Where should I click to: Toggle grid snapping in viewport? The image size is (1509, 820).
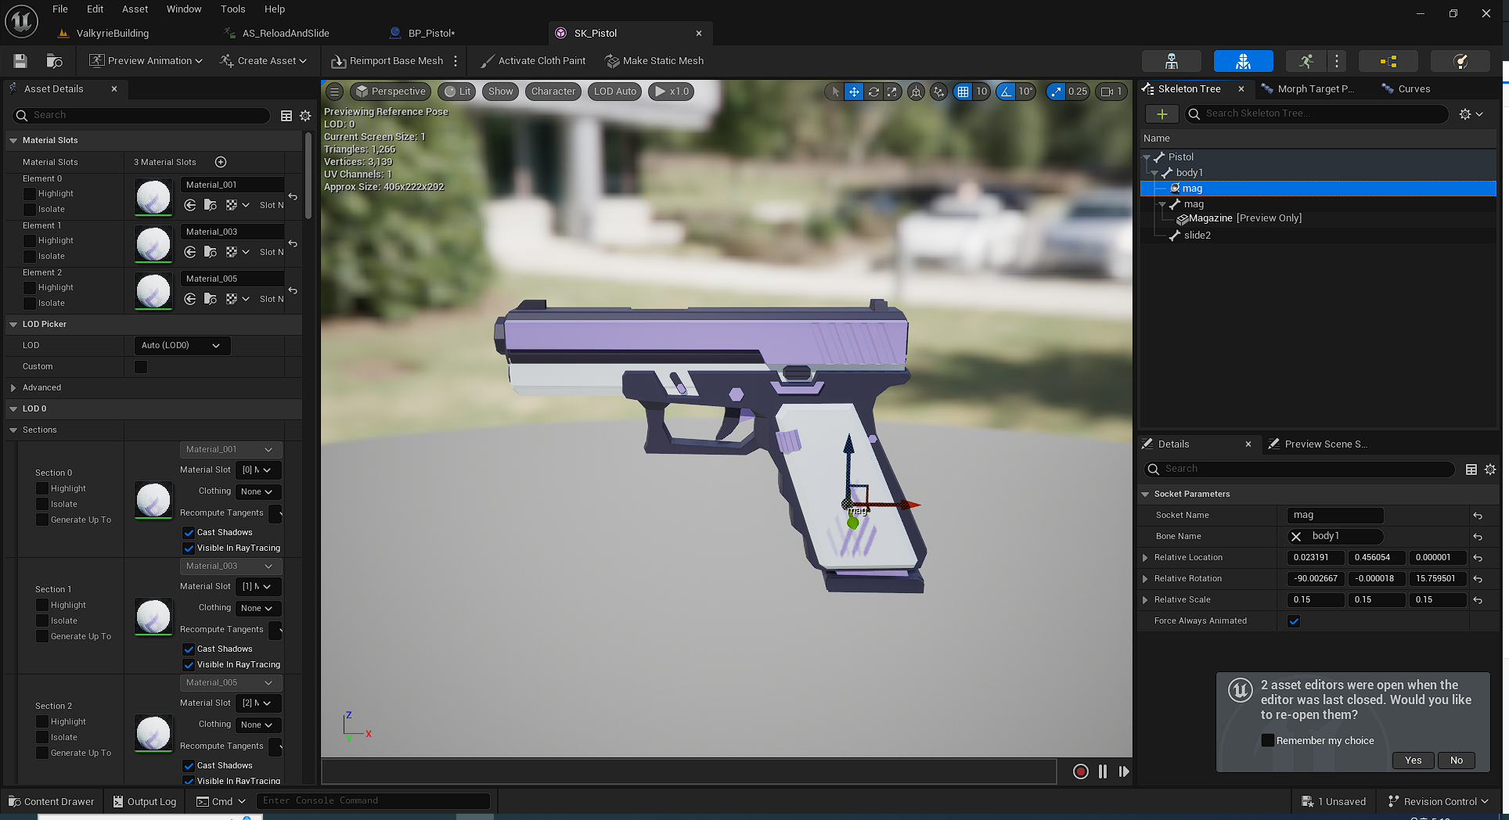pyautogui.click(x=963, y=92)
